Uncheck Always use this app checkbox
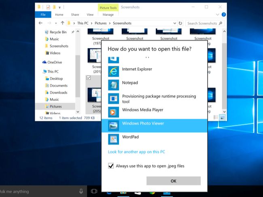Image resolution: width=263 pixels, height=197 pixels. 111,166
